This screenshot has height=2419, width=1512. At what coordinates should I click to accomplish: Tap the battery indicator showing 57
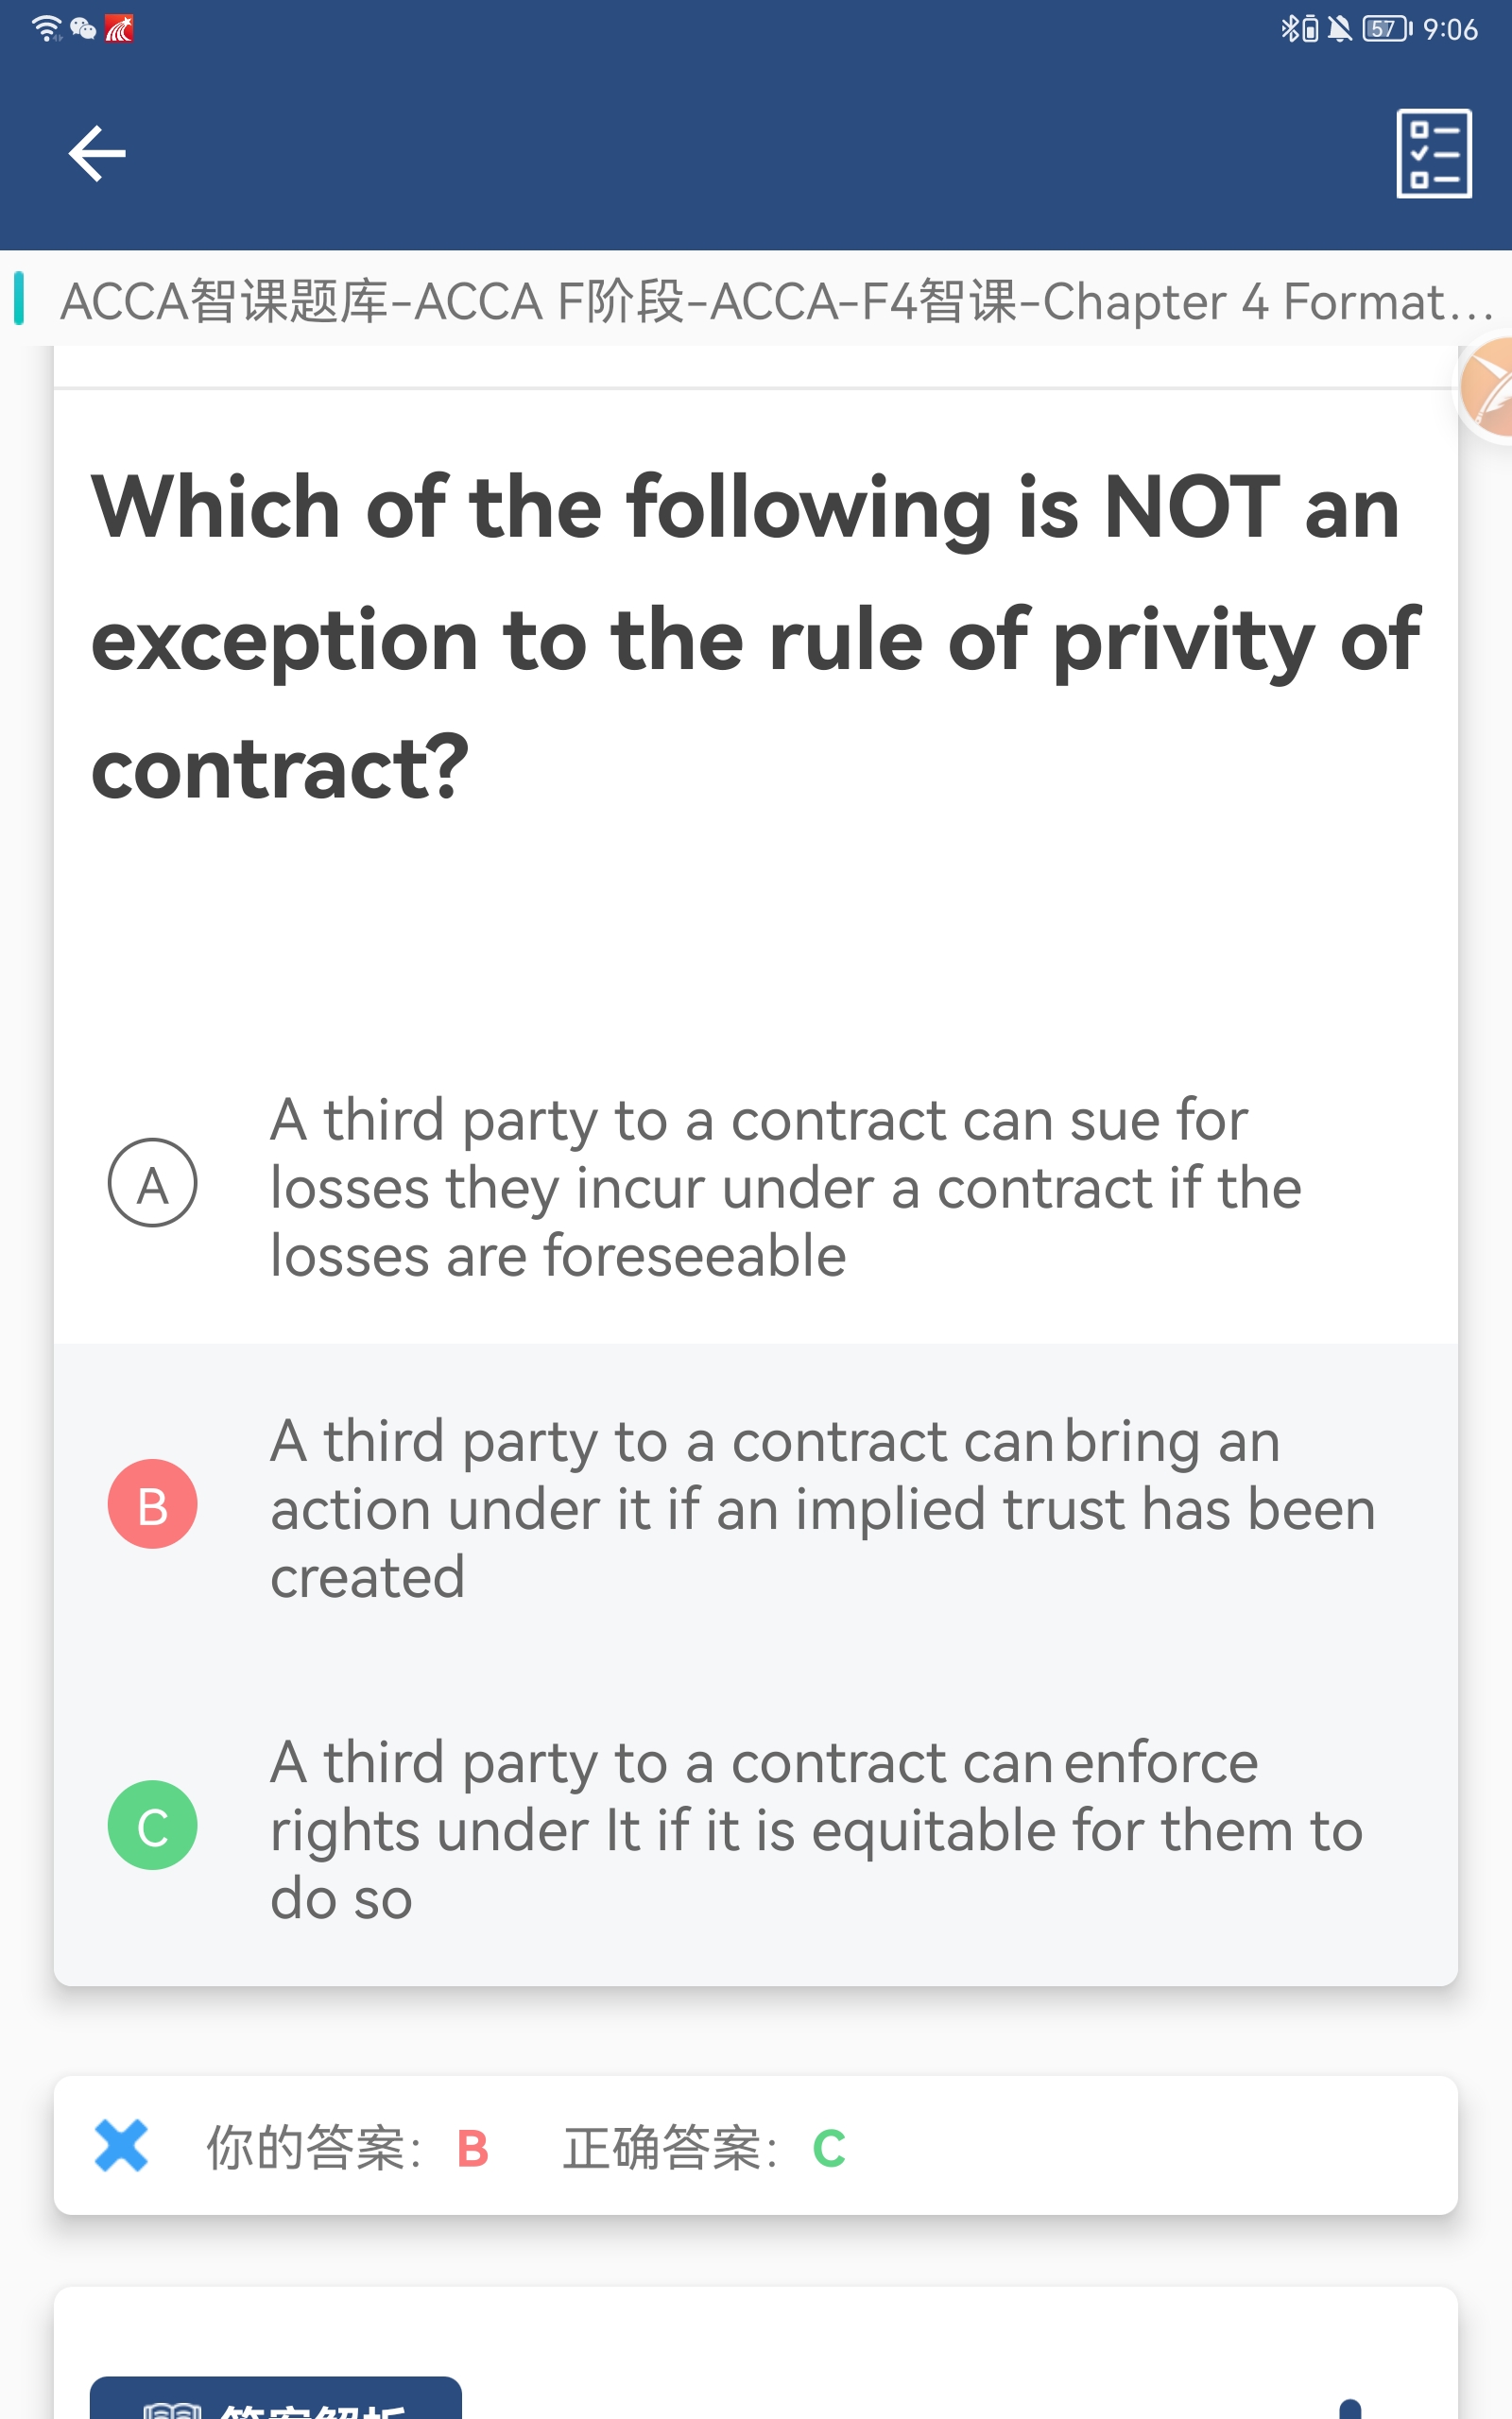(x=1387, y=29)
